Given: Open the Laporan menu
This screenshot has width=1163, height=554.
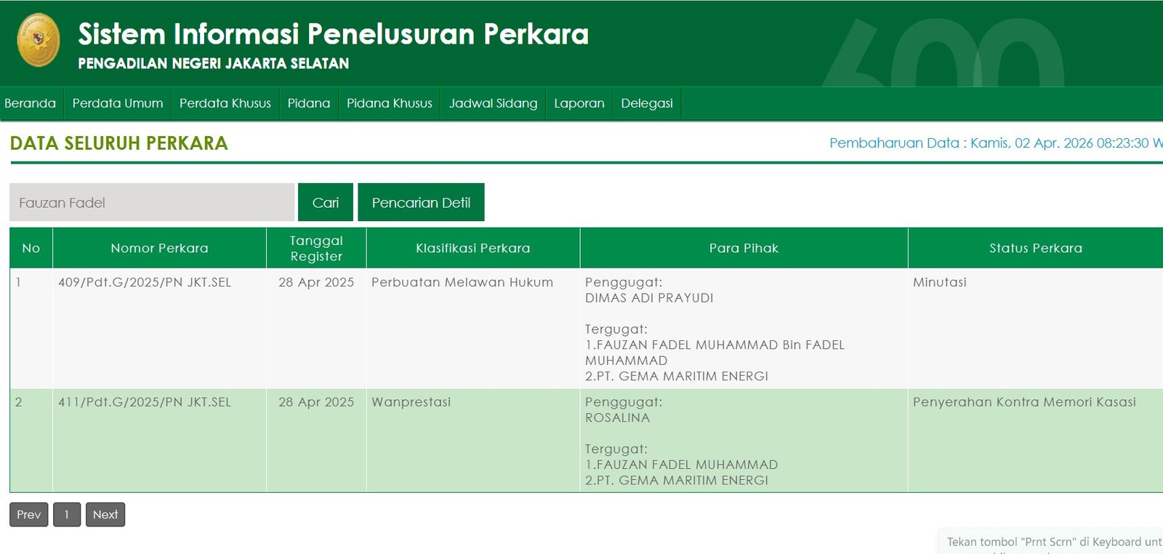Looking at the screenshot, I should coord(579,103).
